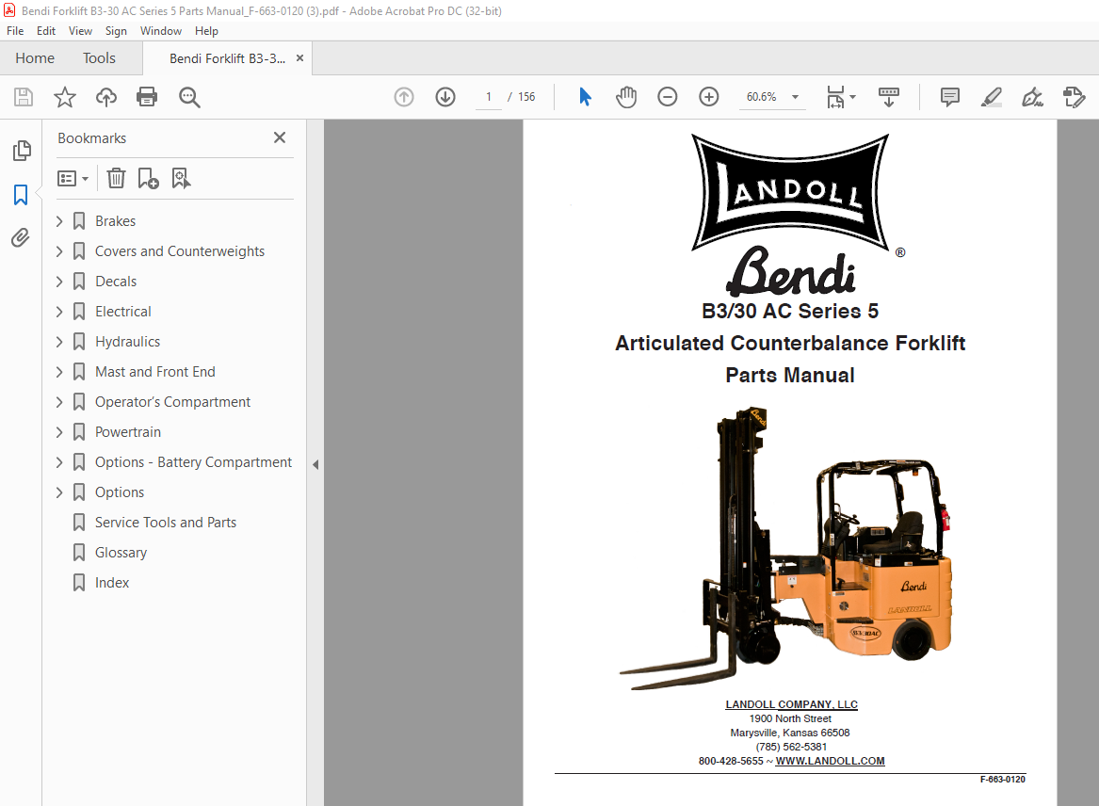Click the LANDOLL COMPANY, LLC heading
The width and height of the screenshot is (1099, 806).
pyautogui.click(x=791, y=704)
